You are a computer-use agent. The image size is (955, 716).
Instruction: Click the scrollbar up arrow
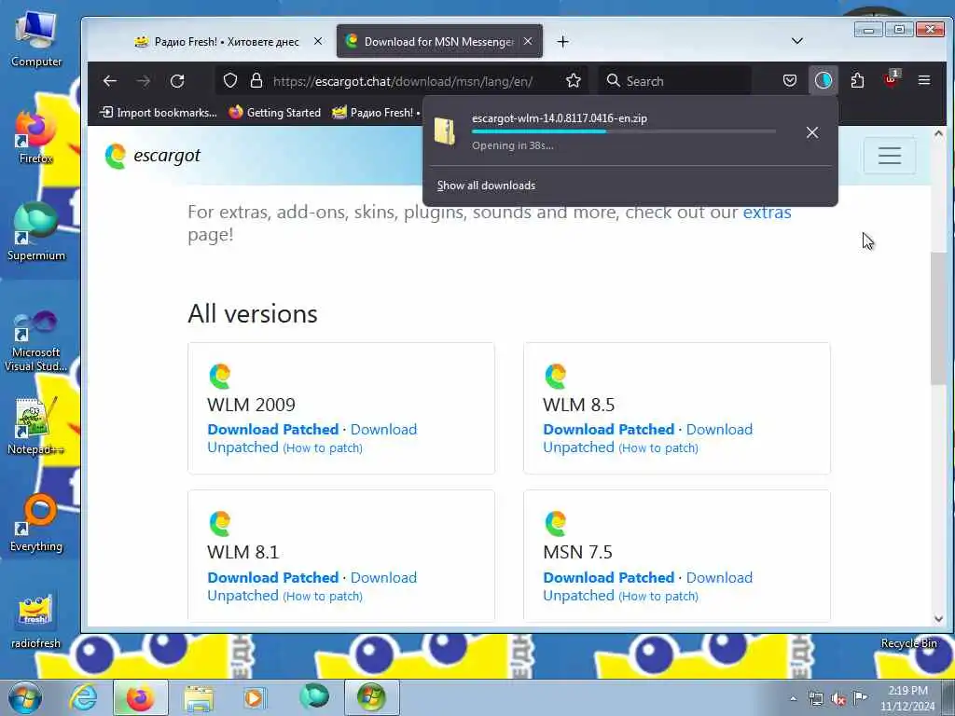938,133
